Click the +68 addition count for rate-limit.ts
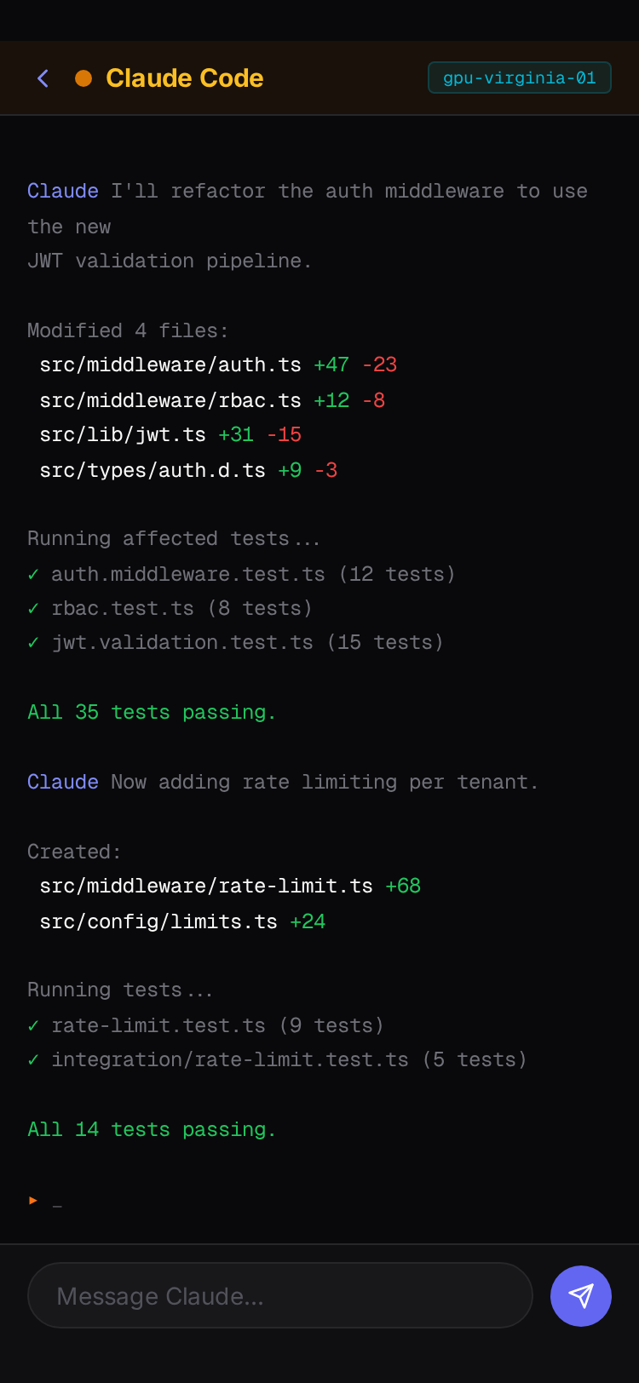Screen dimensions: 639x1383 (403, 886)
